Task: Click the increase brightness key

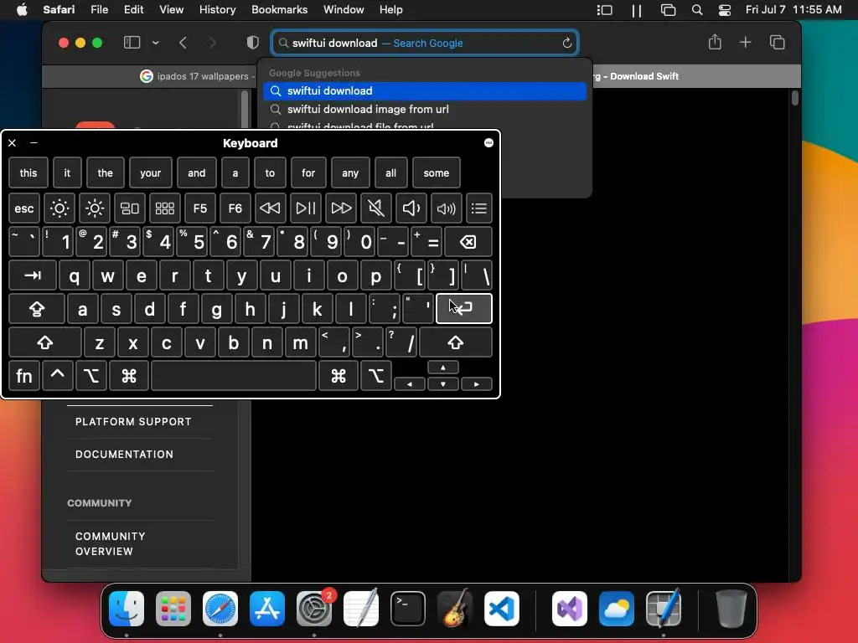Action: pyautogui.click(x=94, y=208)
